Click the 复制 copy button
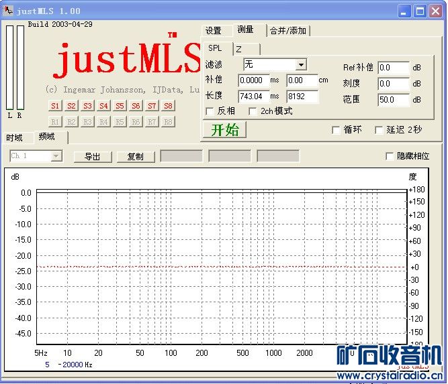The width and height of the screenshot is (448, 384). [x=136, y=157]
